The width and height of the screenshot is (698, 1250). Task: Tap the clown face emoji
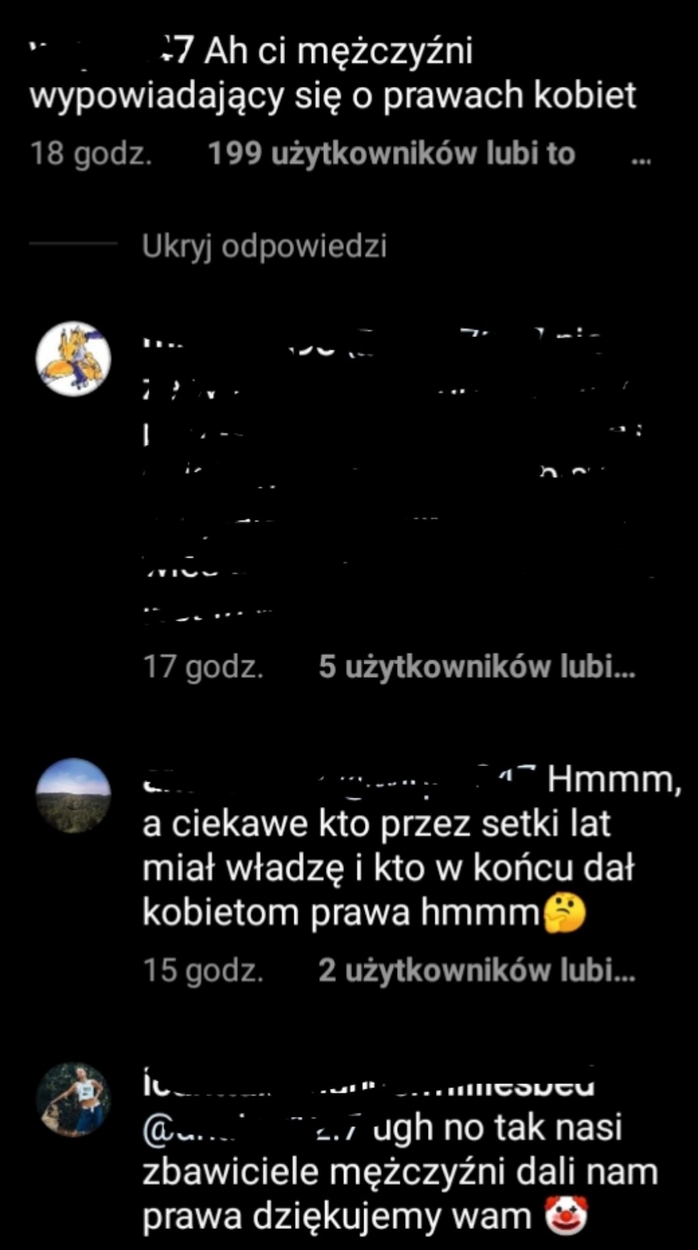tap(566, 1215)
